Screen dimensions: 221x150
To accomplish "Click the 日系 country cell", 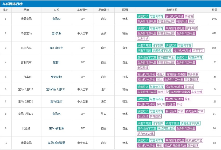I will click(125, 77).
